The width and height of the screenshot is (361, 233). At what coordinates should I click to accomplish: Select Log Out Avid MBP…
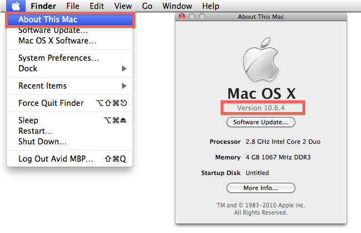(70, 159)
